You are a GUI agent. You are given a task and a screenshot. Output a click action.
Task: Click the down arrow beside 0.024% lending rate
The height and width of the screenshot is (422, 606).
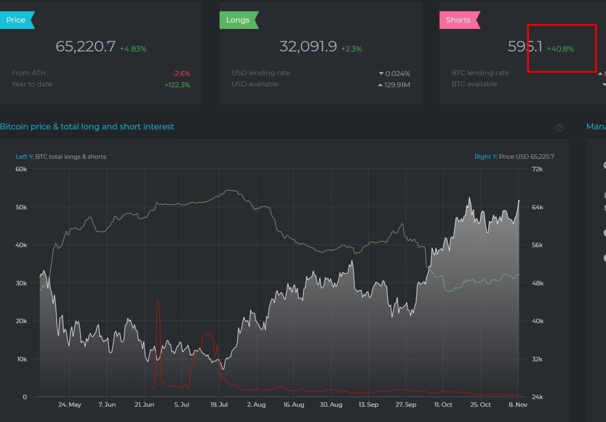click(381, 73)
